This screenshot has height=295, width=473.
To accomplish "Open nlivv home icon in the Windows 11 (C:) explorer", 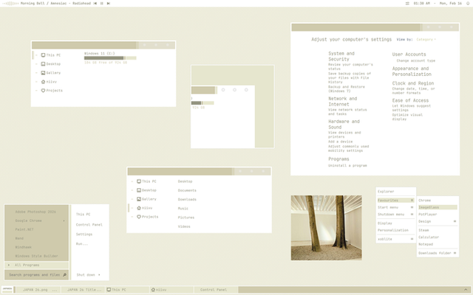I will [43, 82].
